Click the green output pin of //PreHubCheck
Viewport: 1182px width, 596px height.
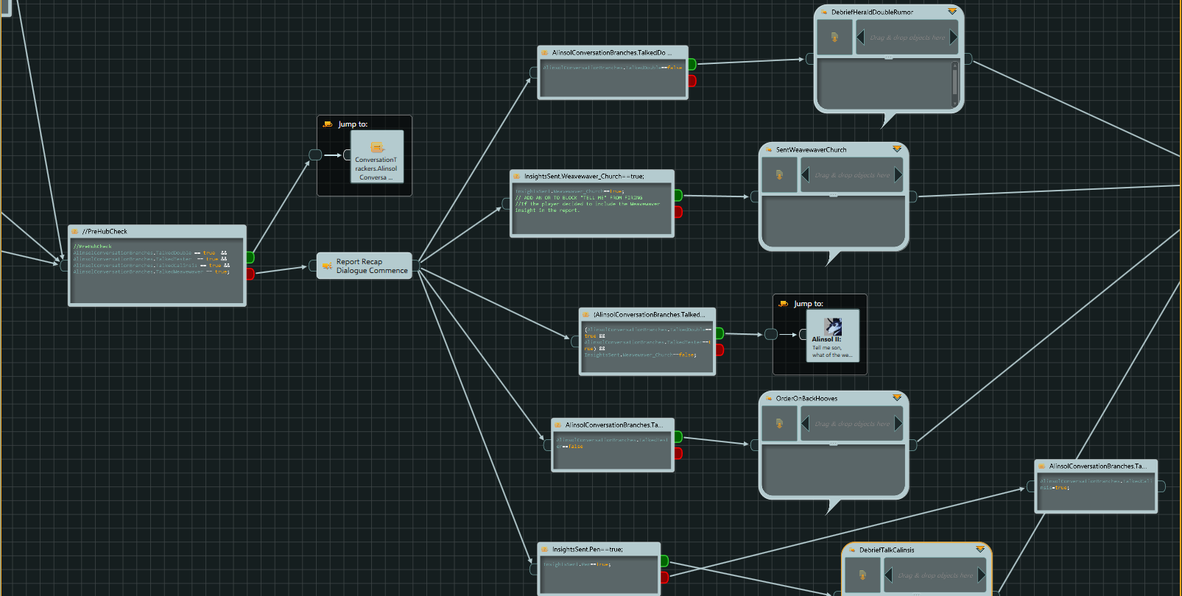pyautogui.click(x=250, y=258)
